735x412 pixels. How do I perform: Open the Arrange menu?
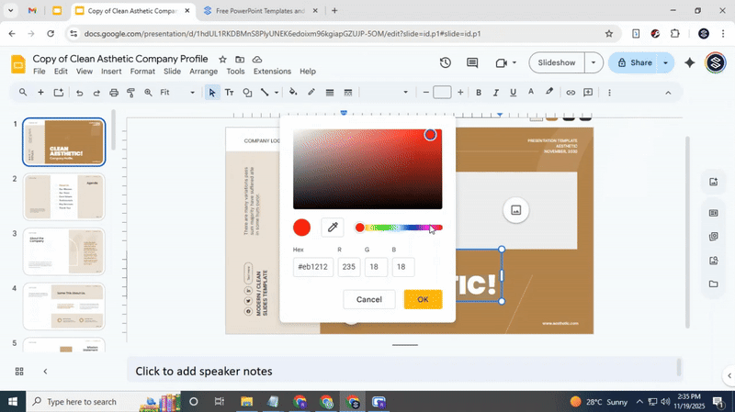pos(203,72)
